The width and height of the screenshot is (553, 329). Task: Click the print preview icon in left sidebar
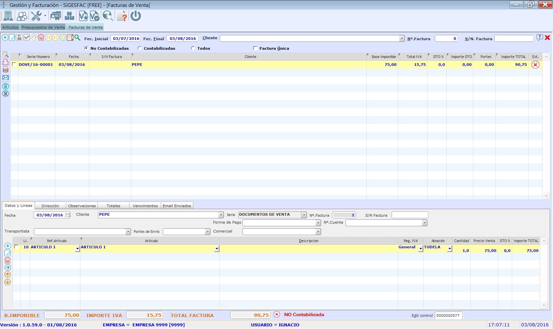pos(6,55)
